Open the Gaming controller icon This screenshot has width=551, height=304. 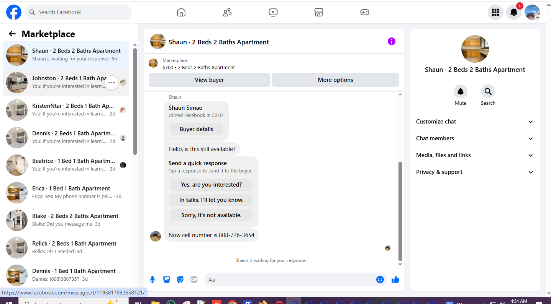point(365,12)
